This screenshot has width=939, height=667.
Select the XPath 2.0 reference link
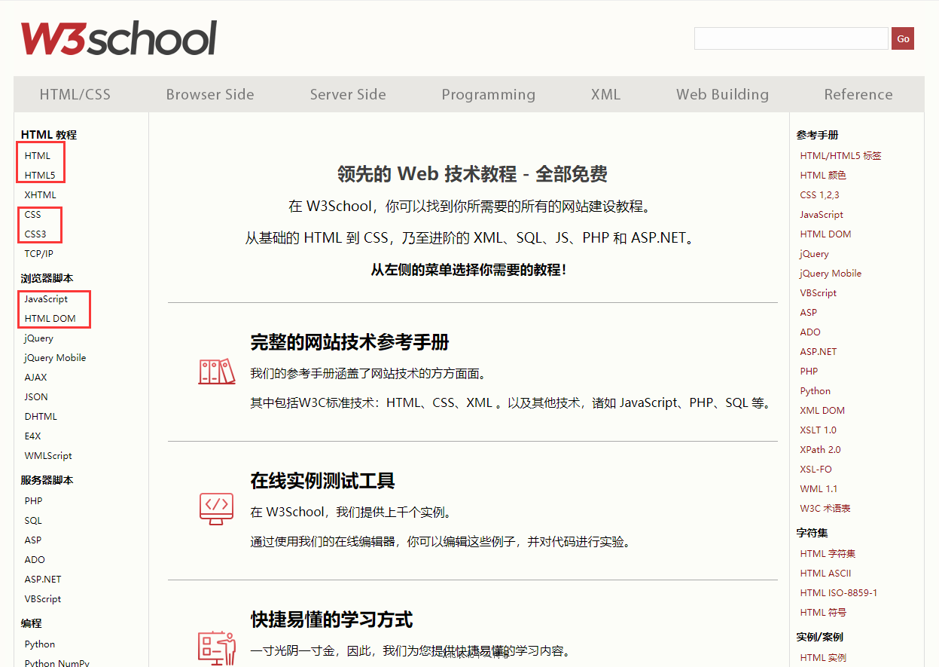coord(819,449)
